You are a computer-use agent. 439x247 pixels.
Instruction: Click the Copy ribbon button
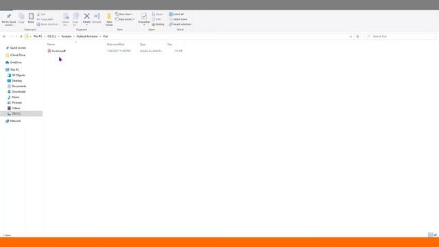(x=21, y=19)
